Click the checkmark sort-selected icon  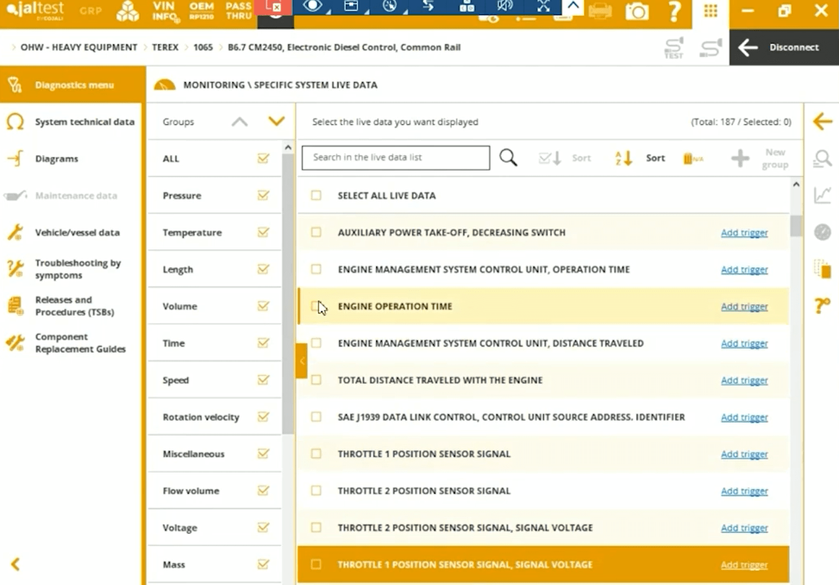click(x=550, y=158)
